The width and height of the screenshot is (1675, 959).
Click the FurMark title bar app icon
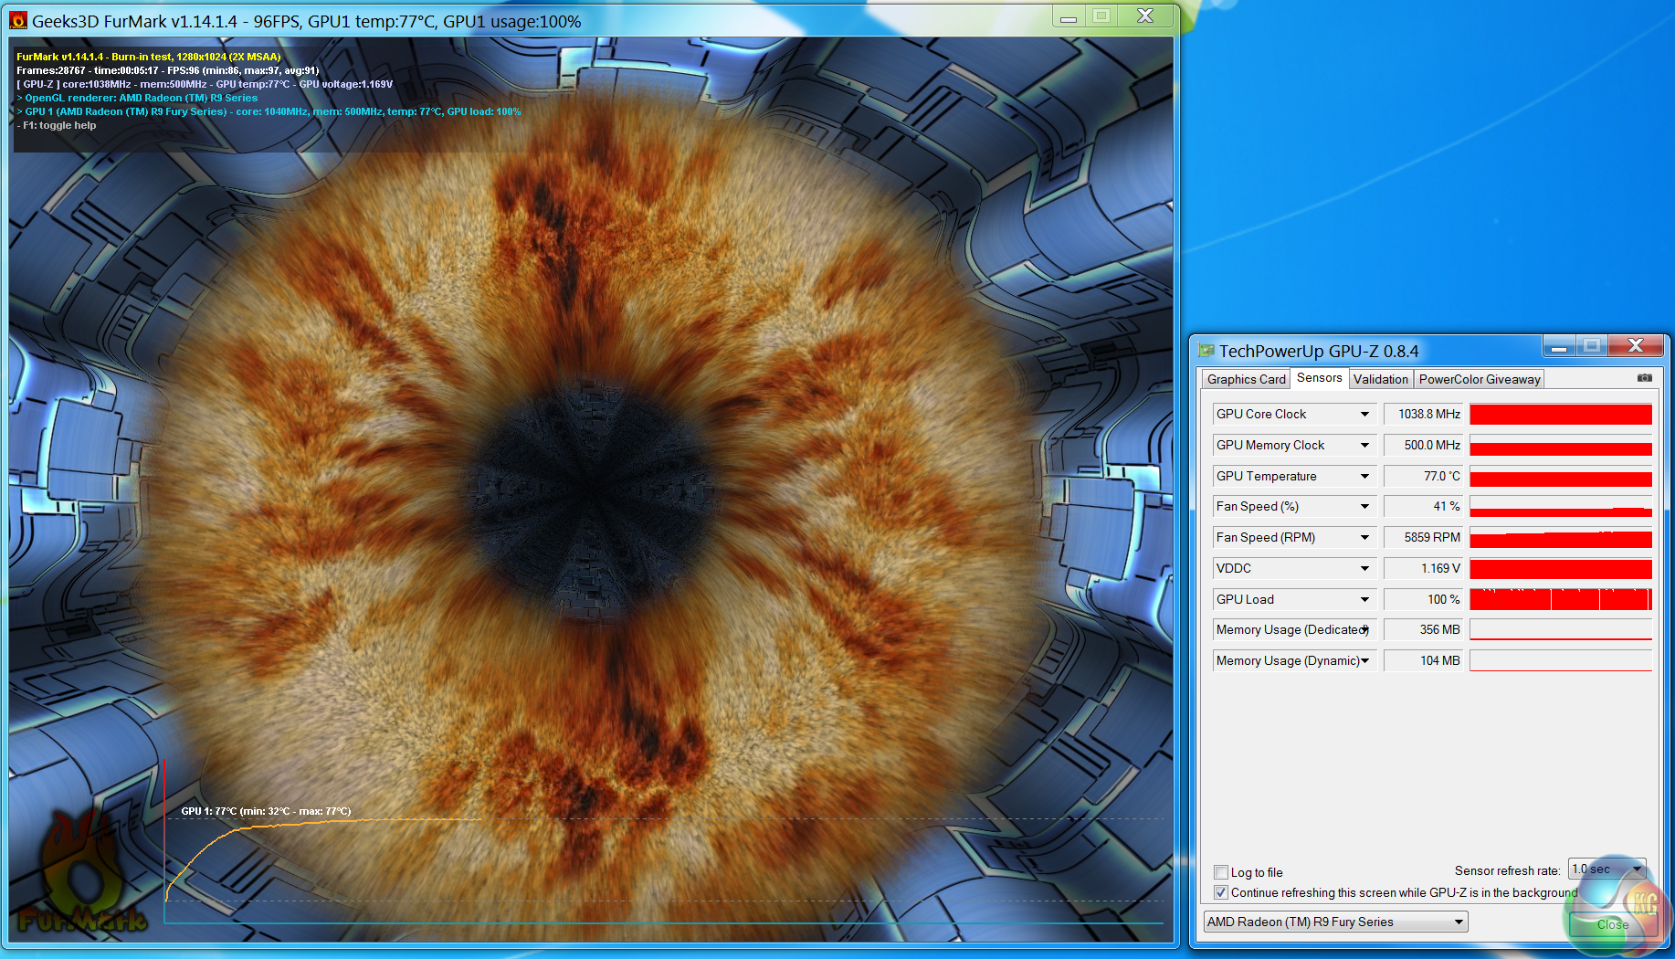(x=18, y=20)
